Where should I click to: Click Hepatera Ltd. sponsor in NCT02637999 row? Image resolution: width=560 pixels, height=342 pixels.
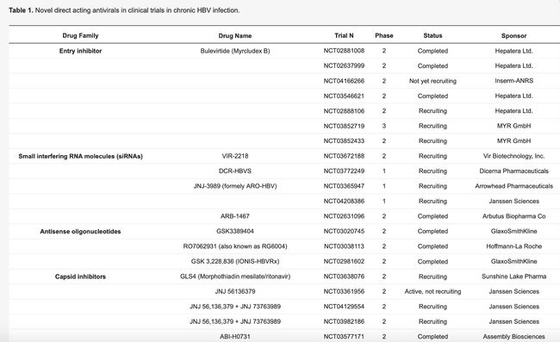514,65
